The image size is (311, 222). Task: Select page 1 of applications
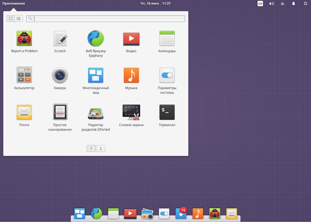[91, 149]
